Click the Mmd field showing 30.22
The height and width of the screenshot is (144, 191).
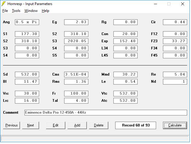[125, 74]
